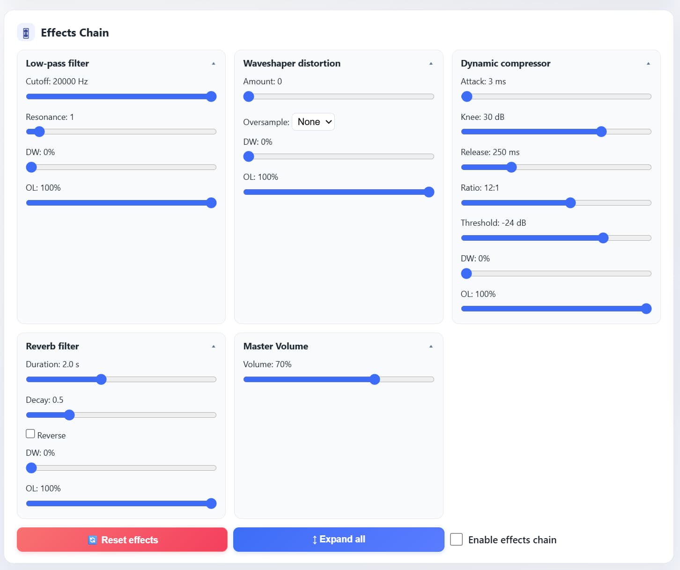Click the Resonance slider handle
Viewport: 680px width, 570px height.
[39, 132]
